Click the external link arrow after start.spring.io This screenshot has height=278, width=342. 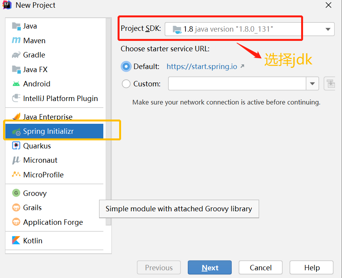tap(242, 66)
